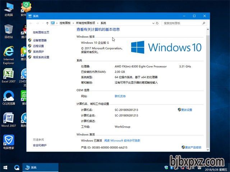Click system tray security shield icon
This screenshot has height=172, width=230.
click(166, 167)
